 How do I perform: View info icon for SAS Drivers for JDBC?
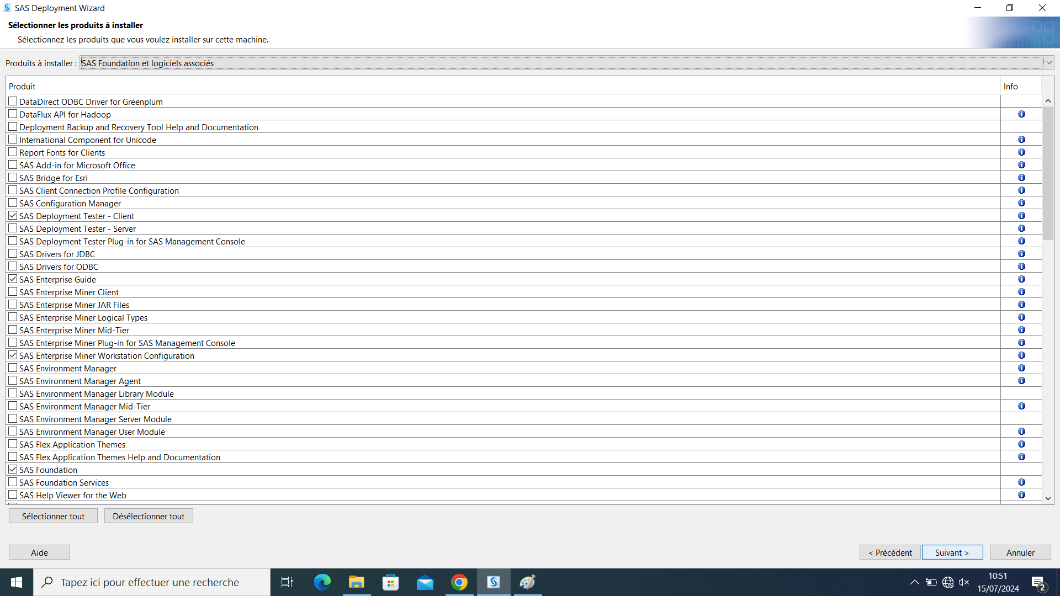point(1021,254)
